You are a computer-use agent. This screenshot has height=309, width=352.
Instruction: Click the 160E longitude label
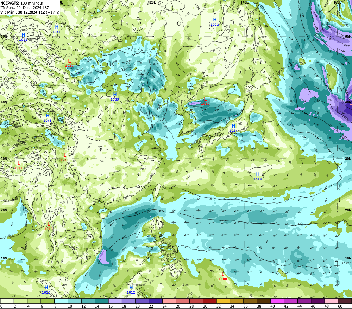(337, 2)
